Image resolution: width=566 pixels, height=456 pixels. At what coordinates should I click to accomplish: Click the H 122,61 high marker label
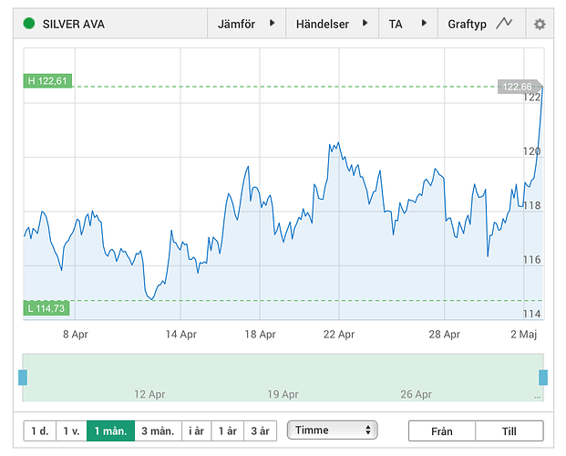tap(46, 81)
